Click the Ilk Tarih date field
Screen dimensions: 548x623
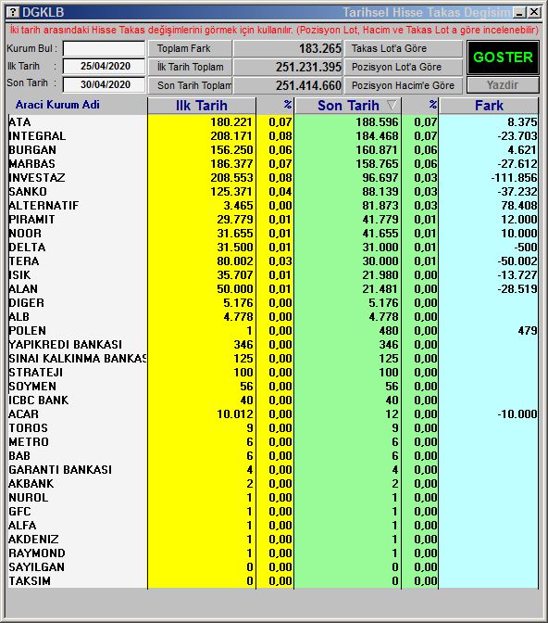[104, 66]
